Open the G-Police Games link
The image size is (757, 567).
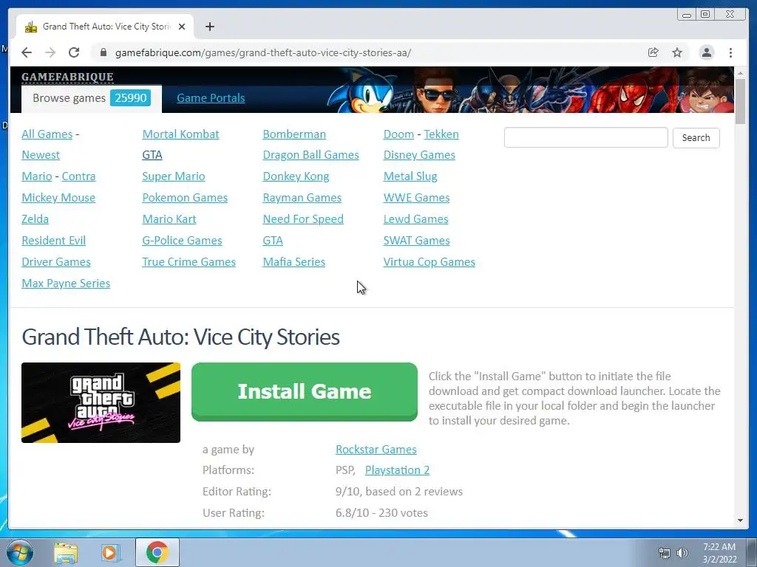[182, 240]
